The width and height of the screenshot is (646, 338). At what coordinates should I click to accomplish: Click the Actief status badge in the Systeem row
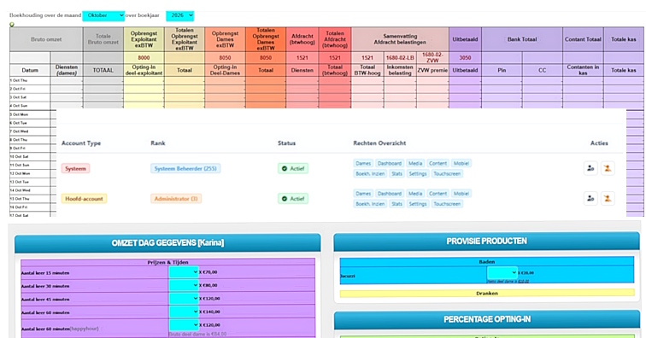pos(293,168)
